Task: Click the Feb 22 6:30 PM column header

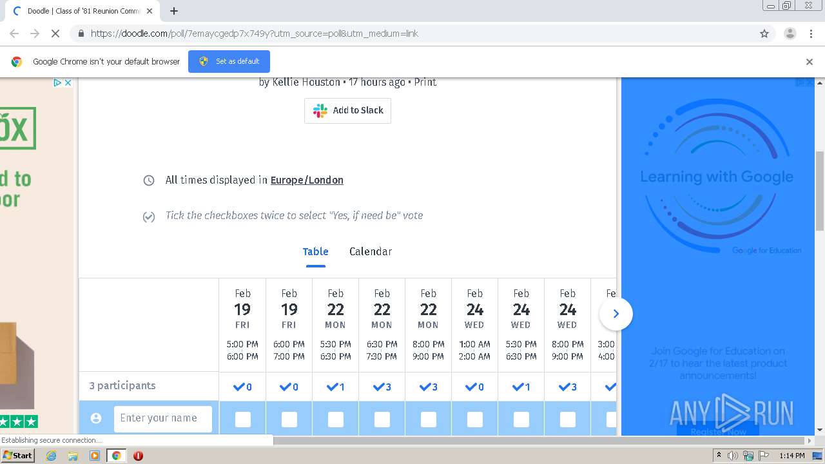Action: [382, 325]
